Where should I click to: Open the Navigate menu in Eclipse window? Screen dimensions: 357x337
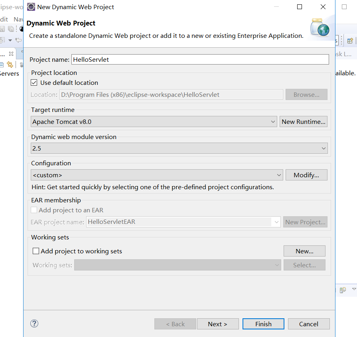click(x=18, y=20)
